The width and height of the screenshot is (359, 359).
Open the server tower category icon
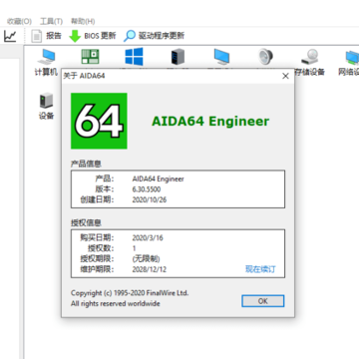tap(178, 57)
